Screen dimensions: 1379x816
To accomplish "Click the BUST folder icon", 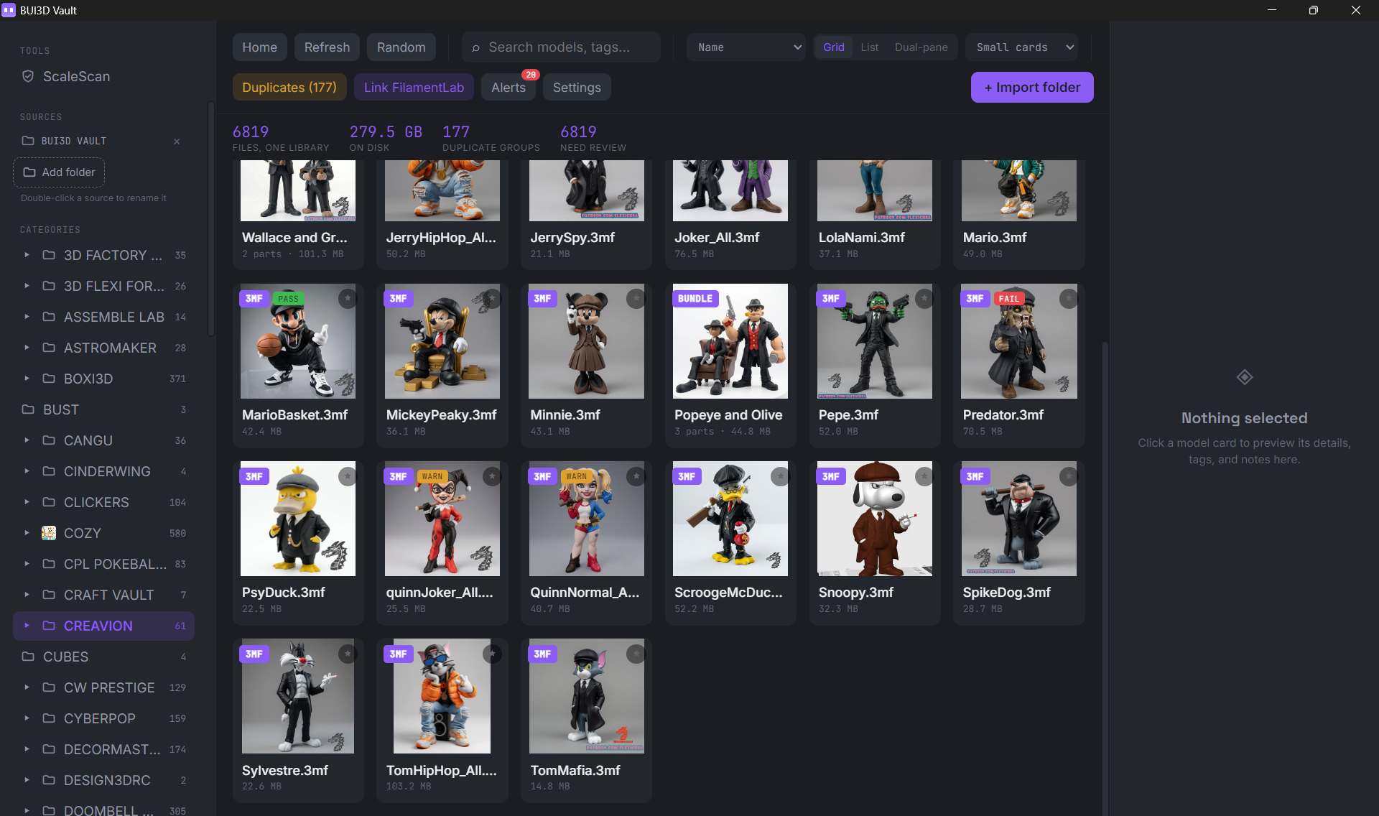I will pos(28,409).
